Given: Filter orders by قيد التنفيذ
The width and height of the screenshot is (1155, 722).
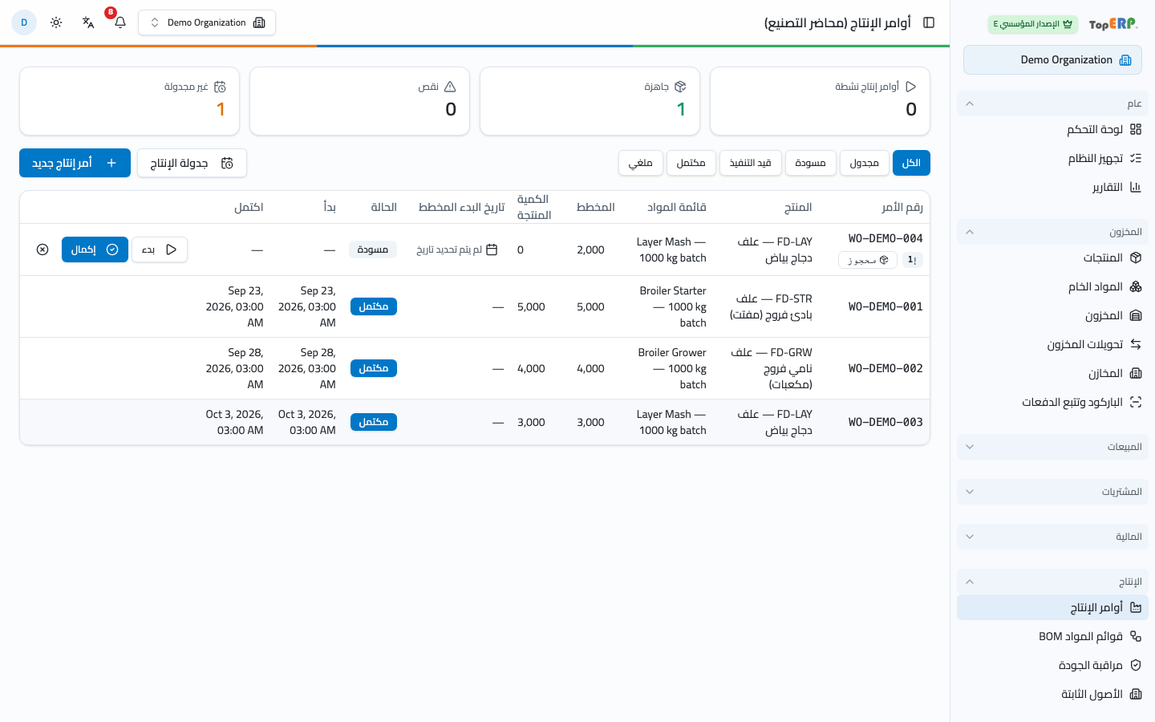Looking at the screenshot, I should (x=750, y=163).
